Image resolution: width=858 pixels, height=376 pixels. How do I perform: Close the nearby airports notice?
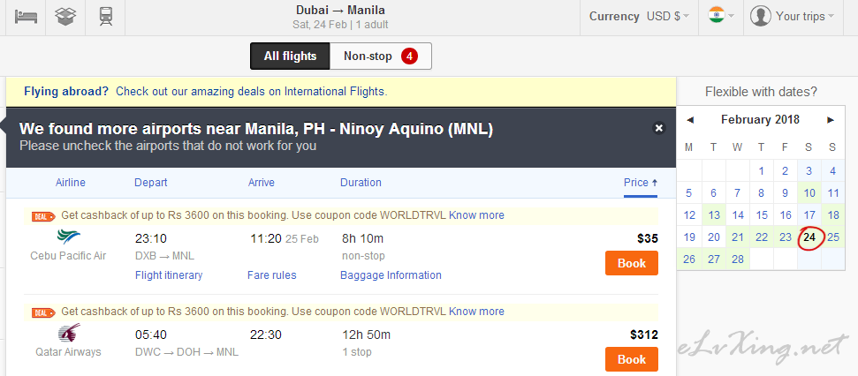[659, 128]
